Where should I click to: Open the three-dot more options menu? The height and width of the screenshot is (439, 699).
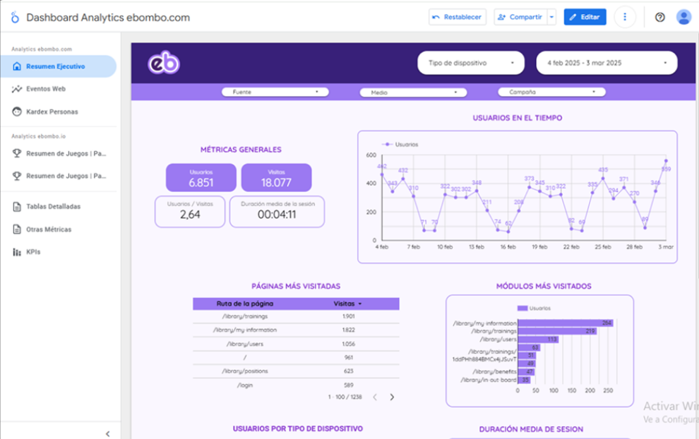coord(625,17)
